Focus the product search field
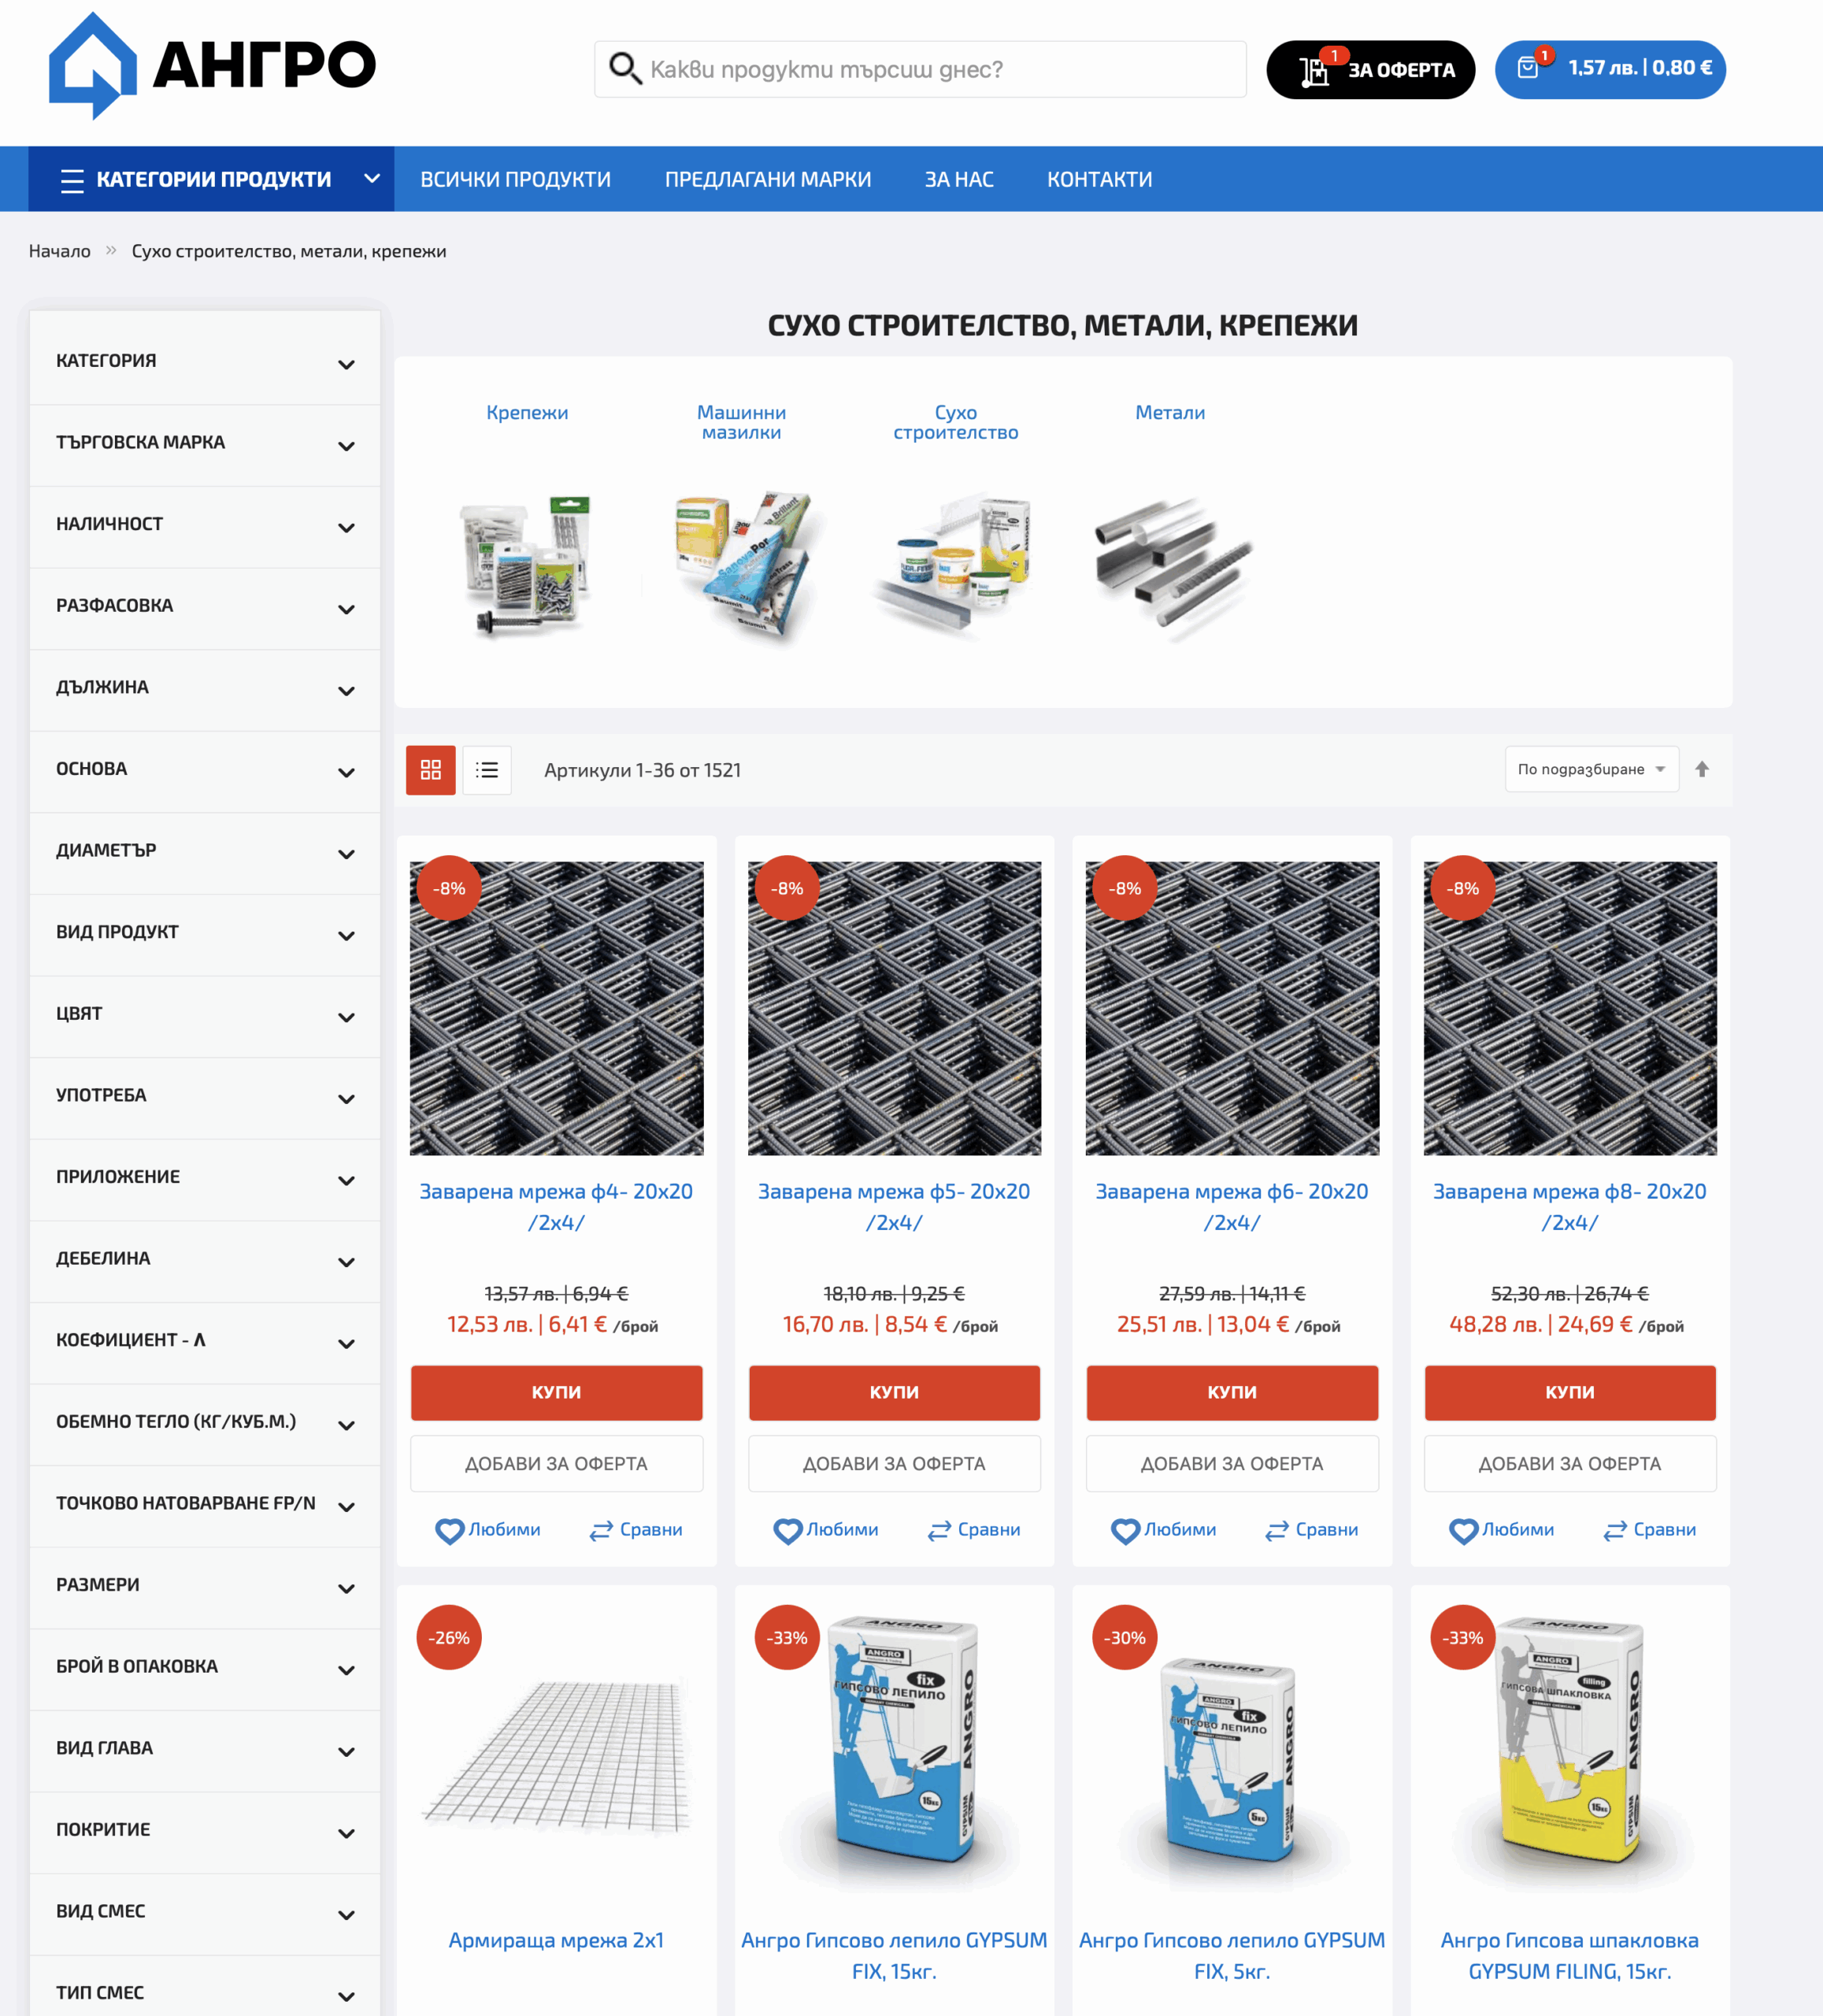 tap(920, 69)
